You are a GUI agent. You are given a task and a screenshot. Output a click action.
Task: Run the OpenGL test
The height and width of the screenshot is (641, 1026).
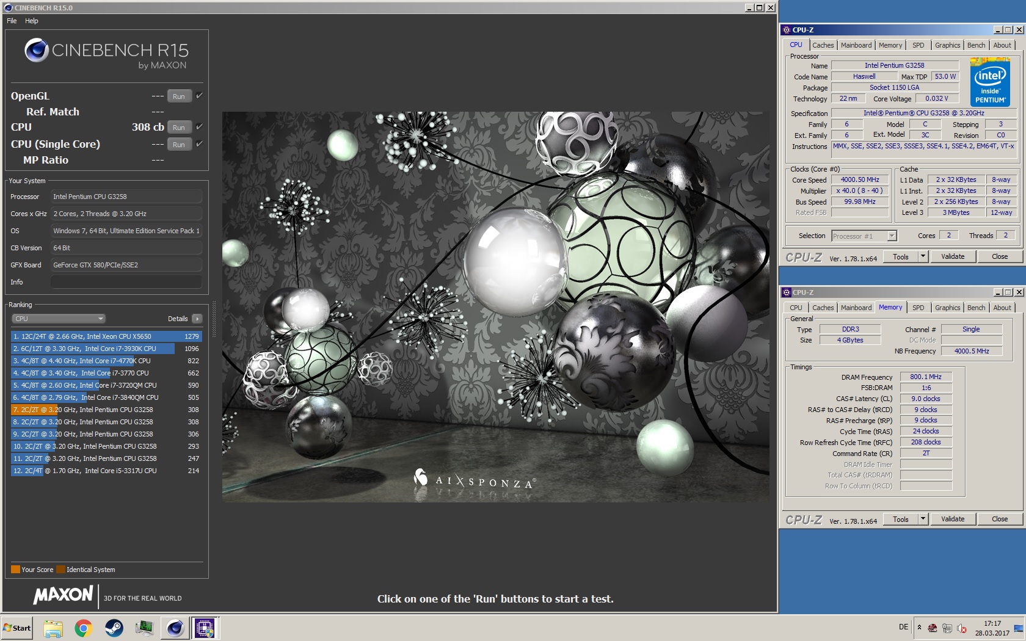coord(179,96)
